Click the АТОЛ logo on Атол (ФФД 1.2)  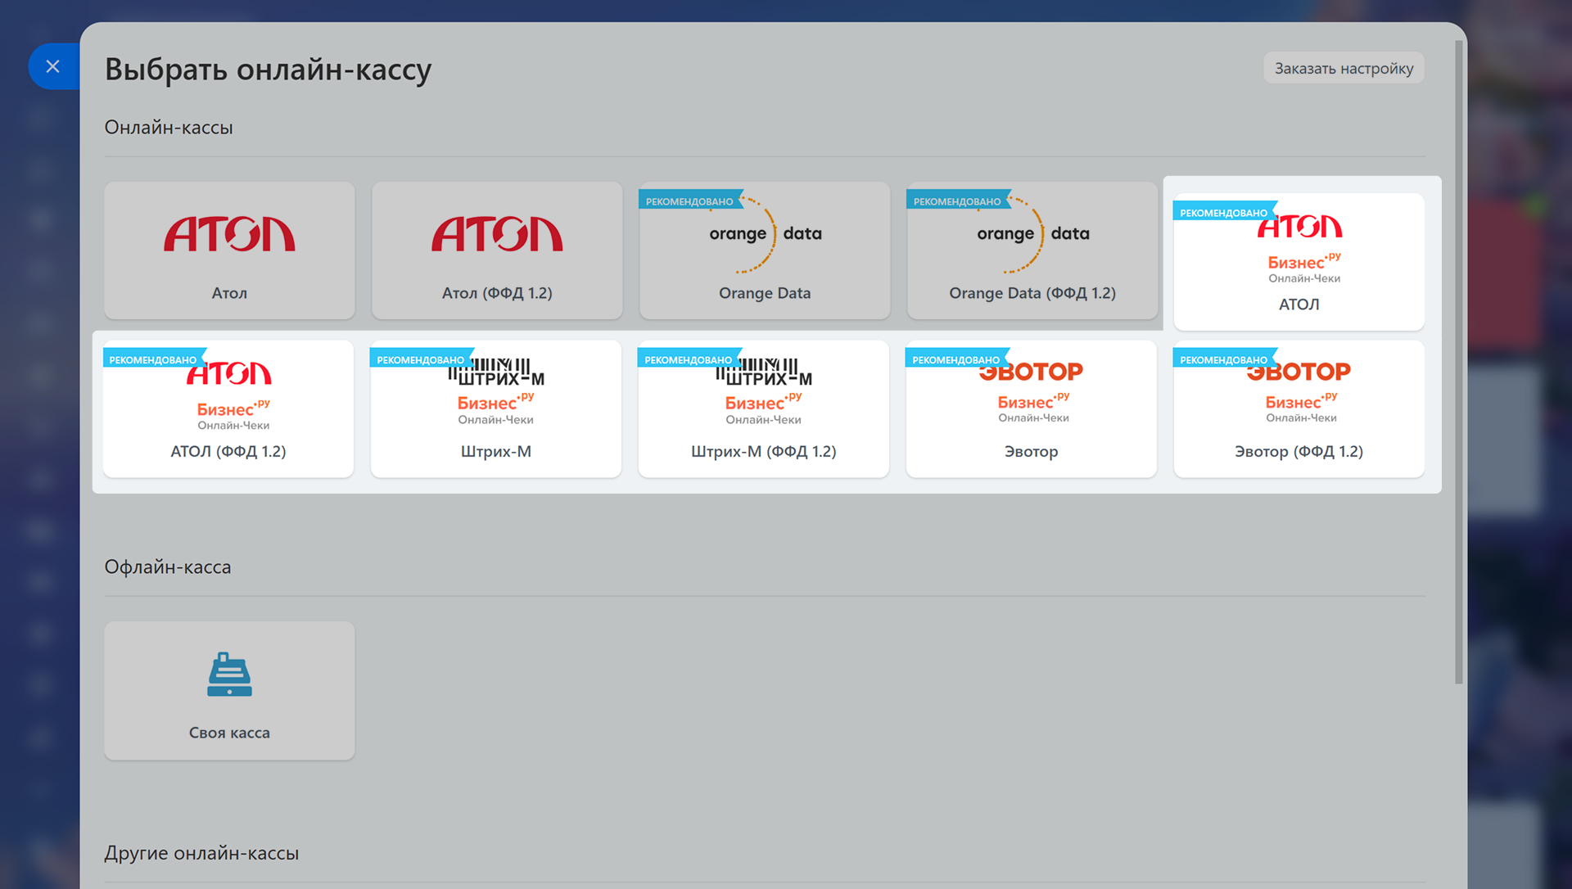point(497,234)
